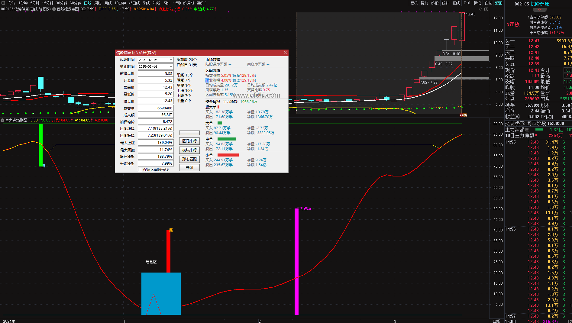This screenshot has width=572, height=323.
Task: Click the 板块排行 button
Action: coord(189,150)
